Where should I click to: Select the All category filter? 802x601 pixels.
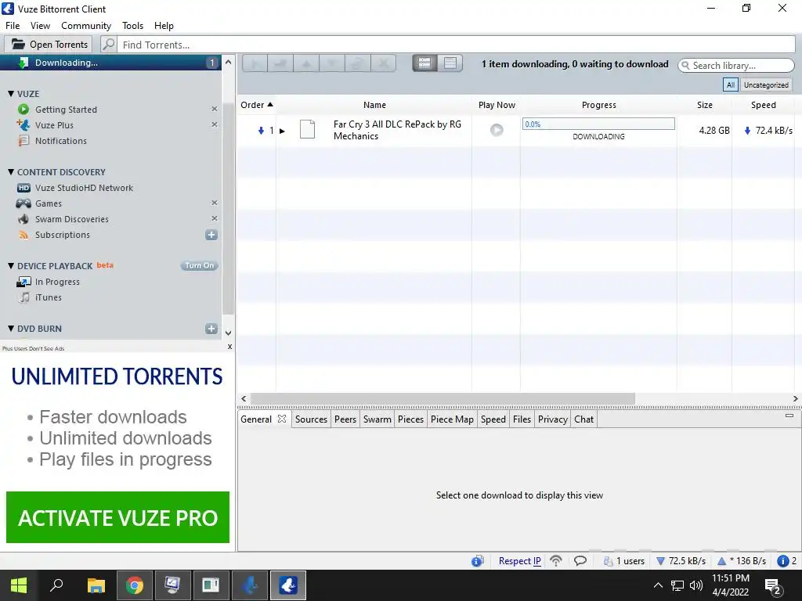coord(731,85)
